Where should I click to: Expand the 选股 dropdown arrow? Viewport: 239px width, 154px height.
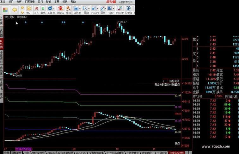(x=113, y=9)
